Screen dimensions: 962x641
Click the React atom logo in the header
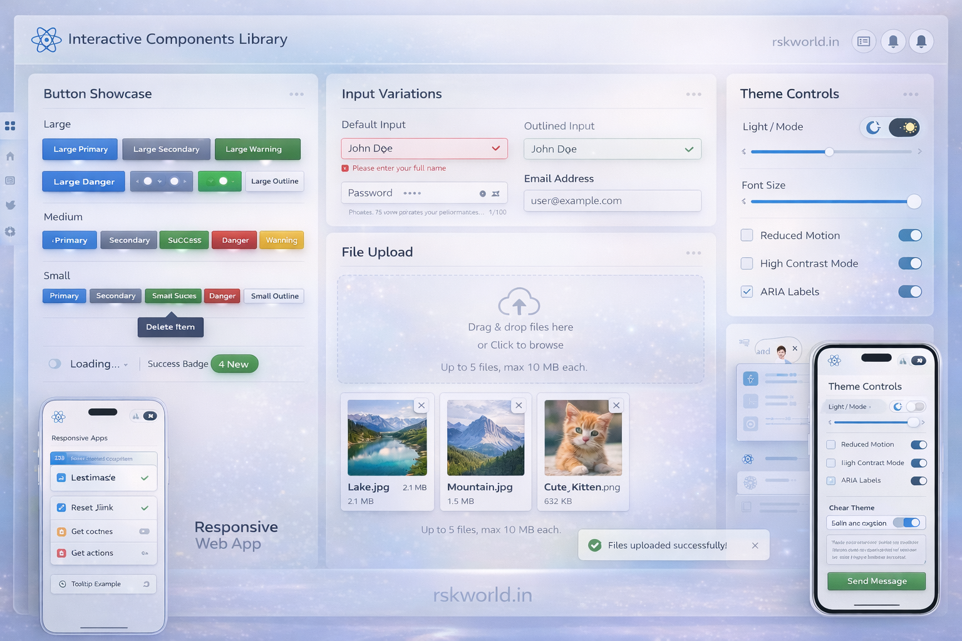tap(46, 39)
